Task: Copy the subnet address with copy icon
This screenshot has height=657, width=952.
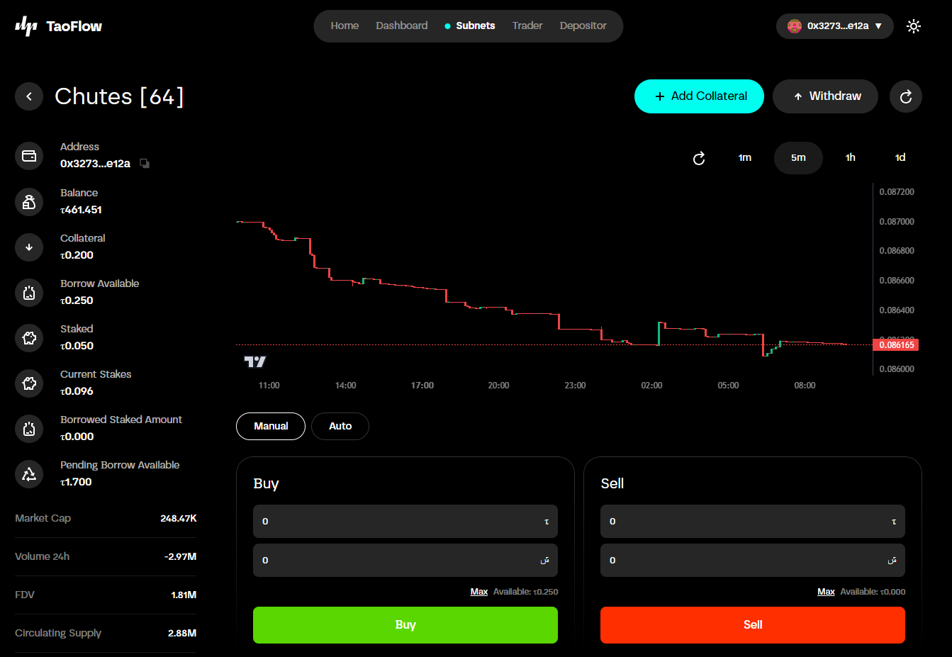Action: (x=145, y=163)
